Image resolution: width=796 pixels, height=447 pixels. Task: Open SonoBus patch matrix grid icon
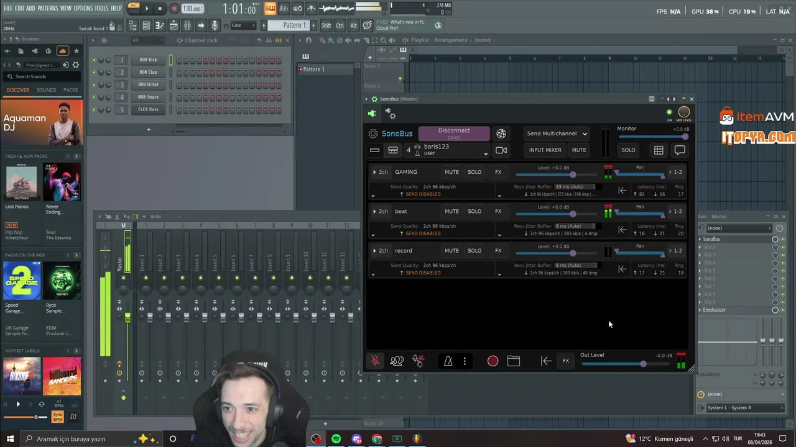[x=659, y=150]
